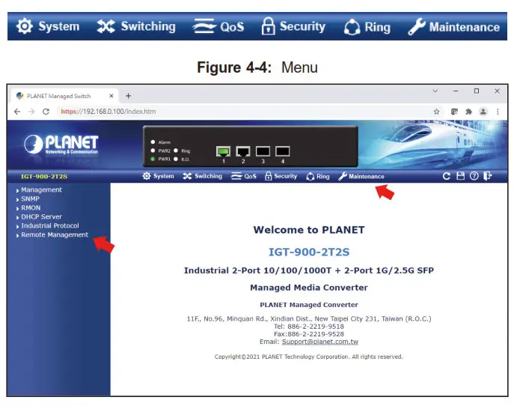Click the 11F., No.96, Minquan Rd. address line

[x=309, y=318]
